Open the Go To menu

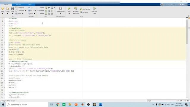32,11
